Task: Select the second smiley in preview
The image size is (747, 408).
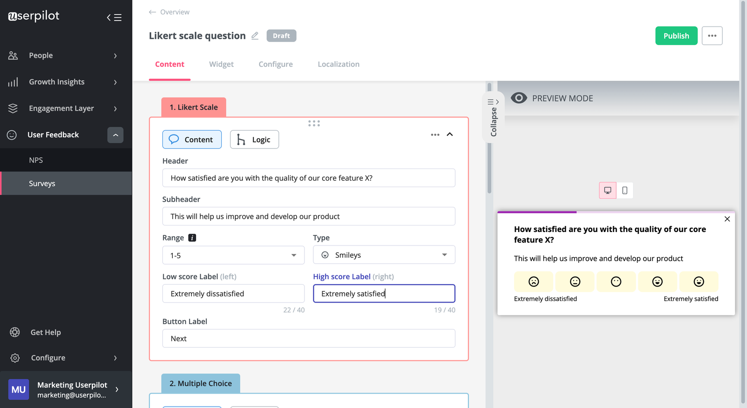Action: (575, 281)
